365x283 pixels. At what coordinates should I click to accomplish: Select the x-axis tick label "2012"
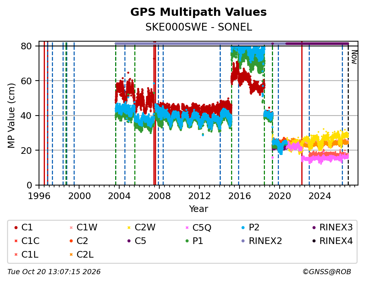[x=199, y=196]
